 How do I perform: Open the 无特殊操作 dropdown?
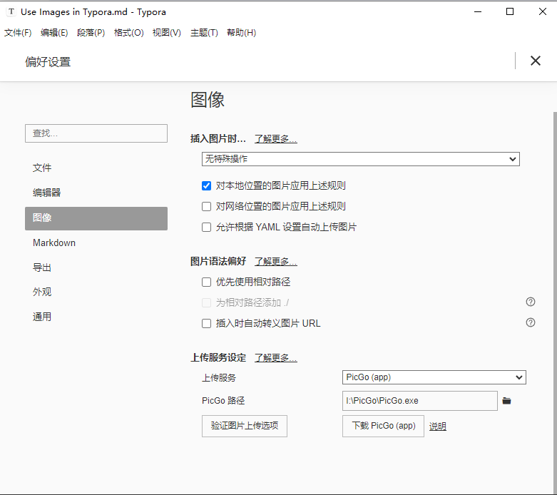click(x=360, y=159)
